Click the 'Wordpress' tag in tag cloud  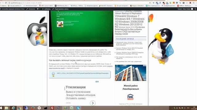point(140,27)
